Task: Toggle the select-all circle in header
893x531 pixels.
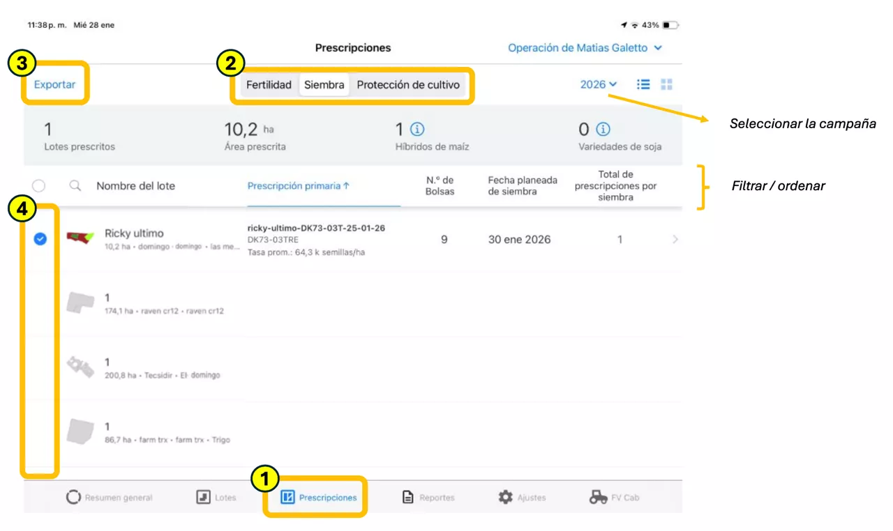Action: (39, 186)
